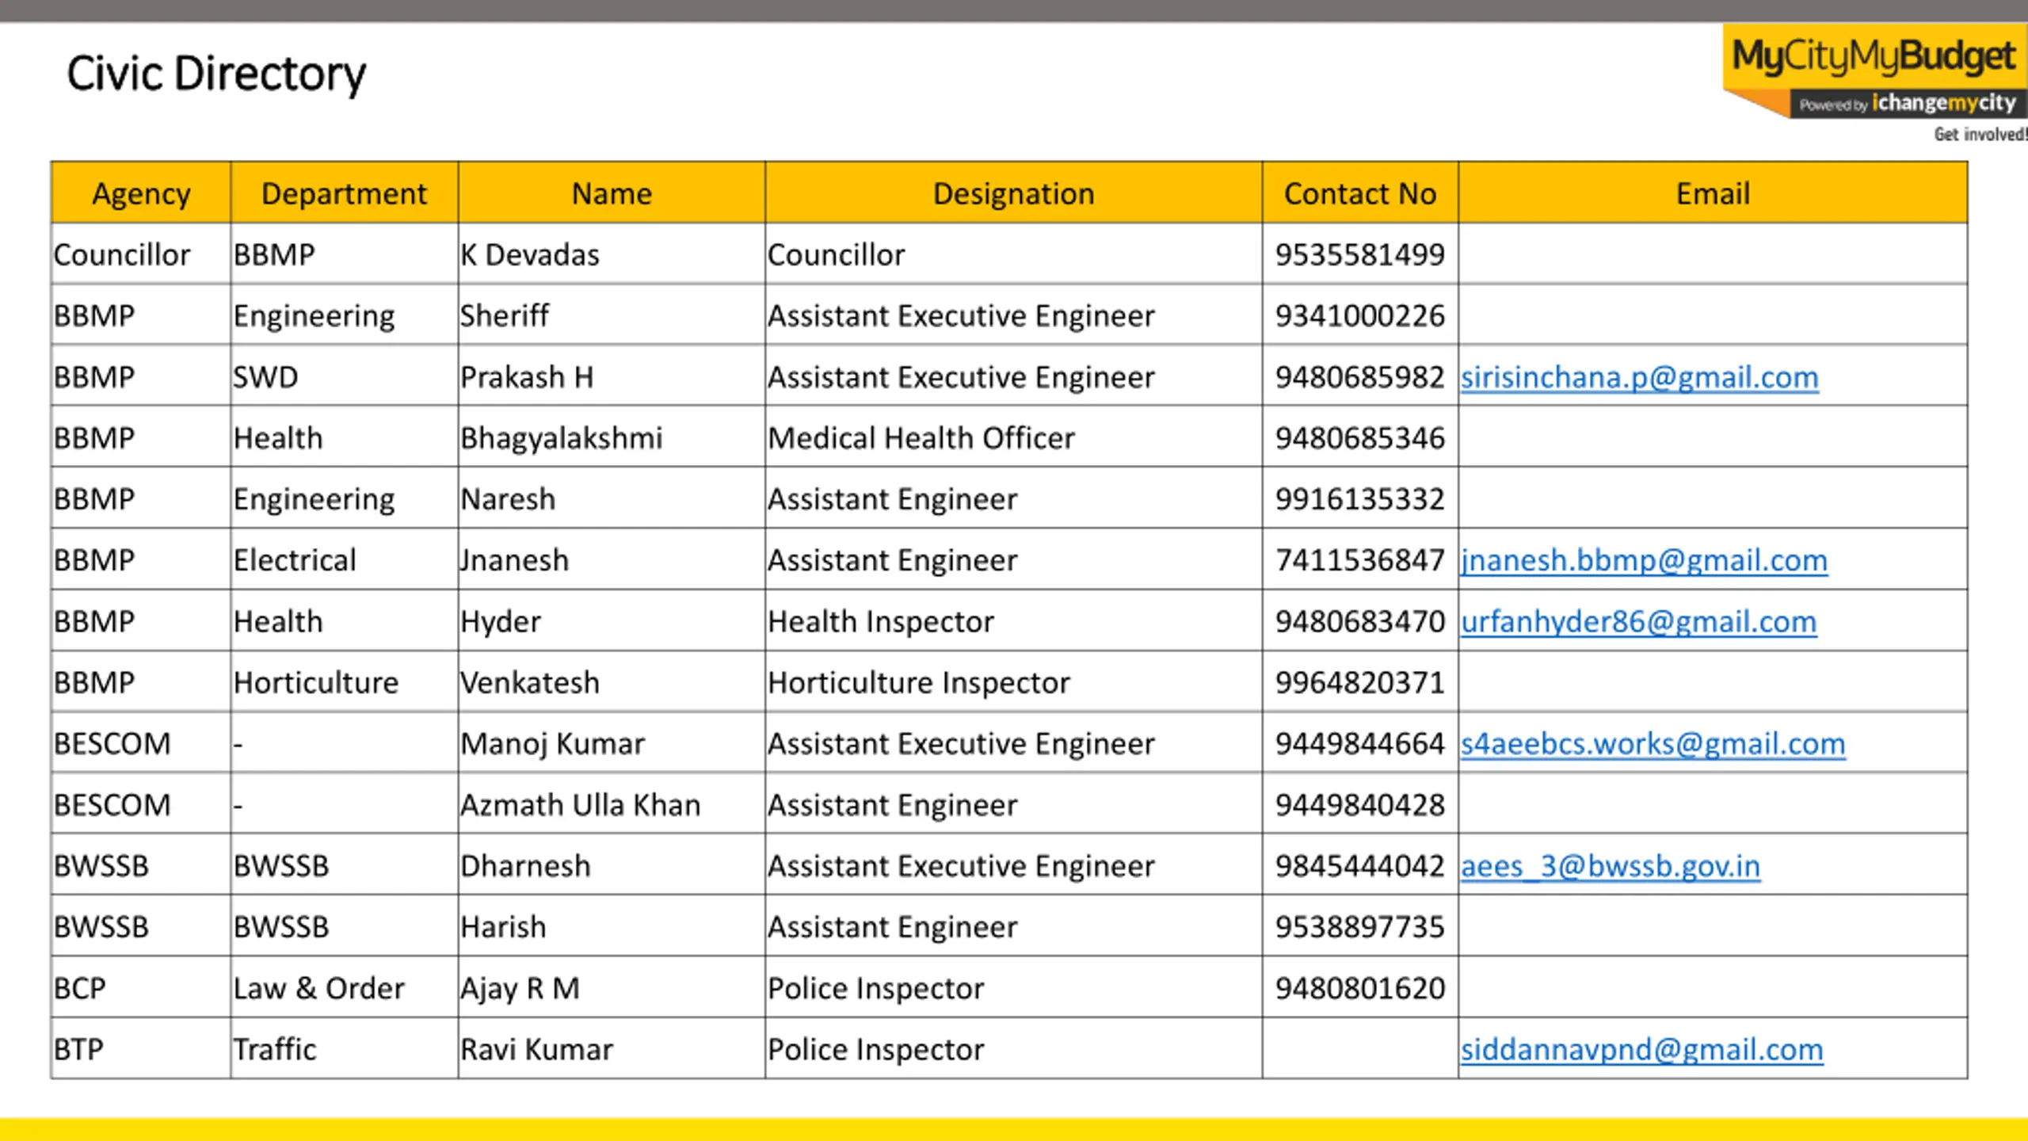Click the ichangemycity powered-by badge

tap(1908, 104)
